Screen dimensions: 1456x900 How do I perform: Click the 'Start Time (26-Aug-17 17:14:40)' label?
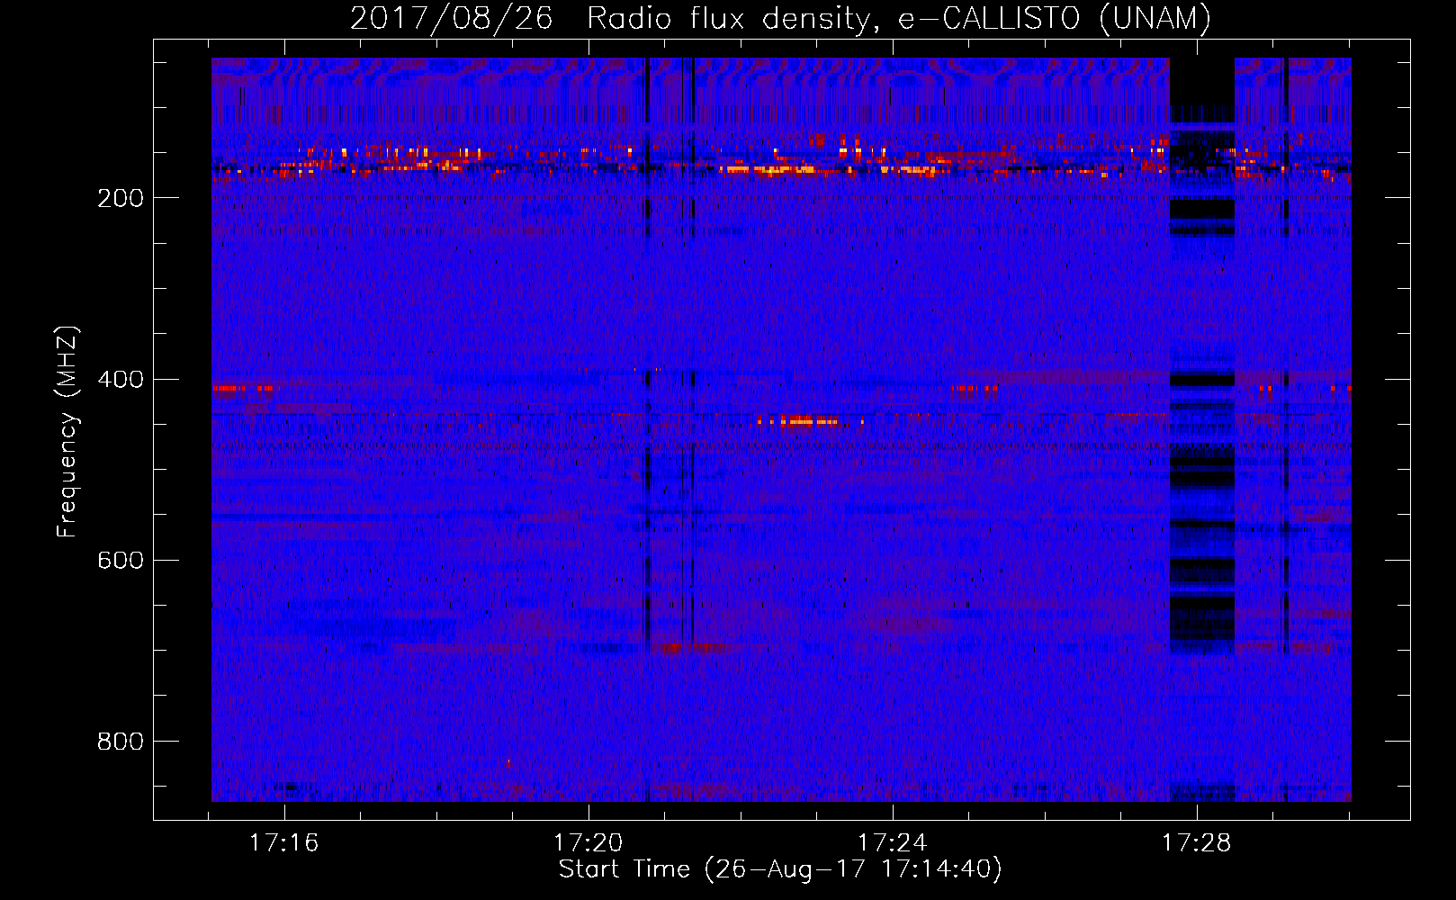(780, 869)
